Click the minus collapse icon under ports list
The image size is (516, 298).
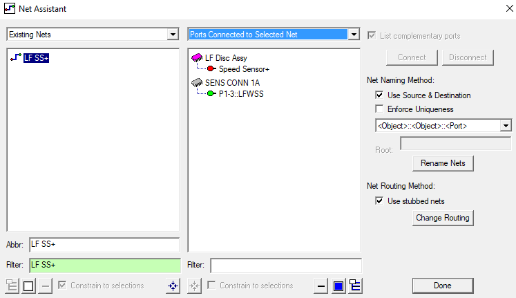(321, 286)
